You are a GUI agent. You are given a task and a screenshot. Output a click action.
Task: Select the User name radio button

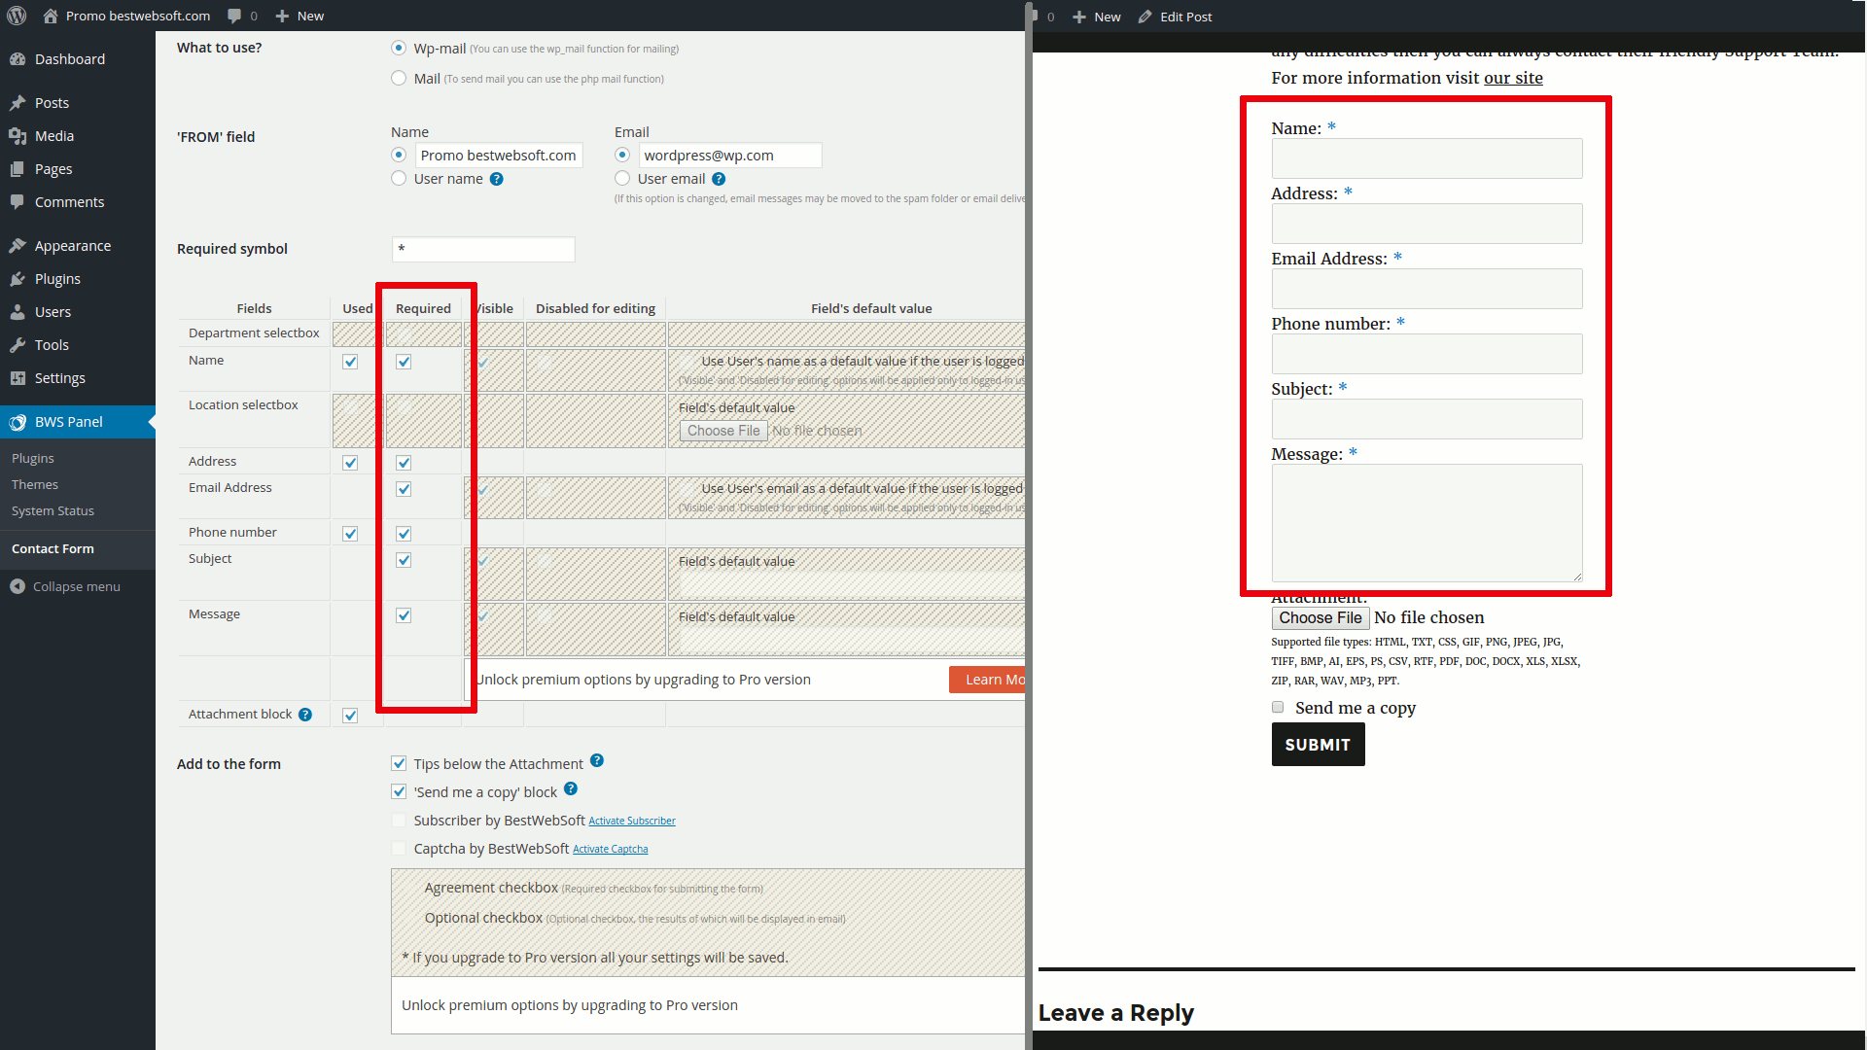pos(399,178)
